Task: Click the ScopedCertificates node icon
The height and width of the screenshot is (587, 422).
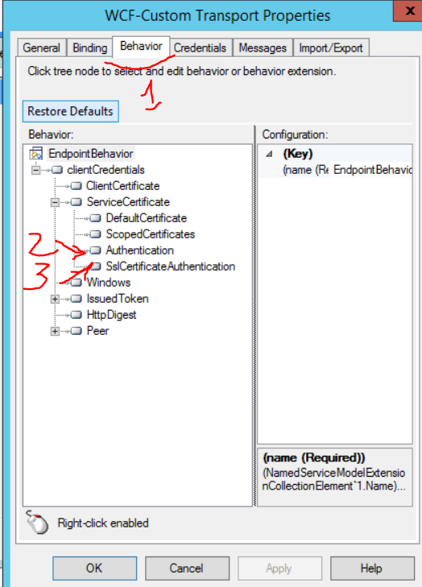Action: 96,234
